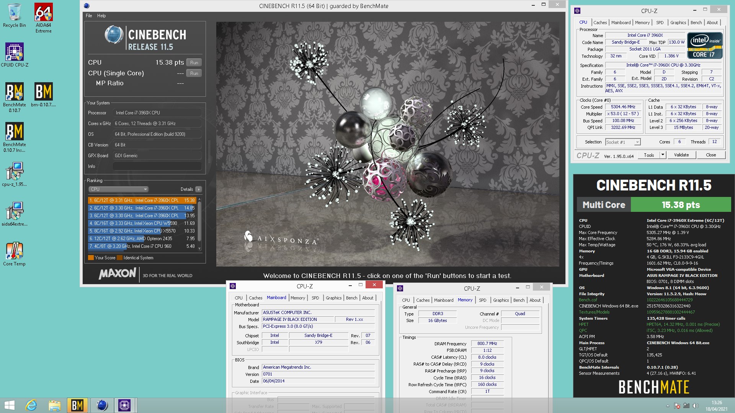Select the aida64extreme installer desktop icon
This screenshot has height=413, width=735.
(15, 214)
